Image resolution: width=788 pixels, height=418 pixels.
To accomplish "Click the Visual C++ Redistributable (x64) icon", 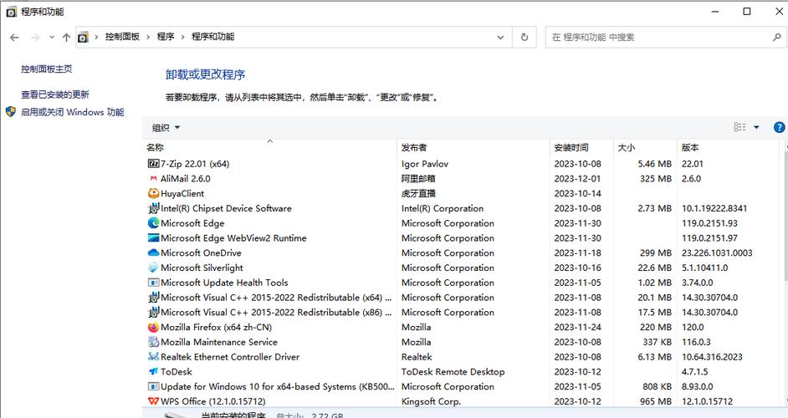I will click(x=153, y=298).
